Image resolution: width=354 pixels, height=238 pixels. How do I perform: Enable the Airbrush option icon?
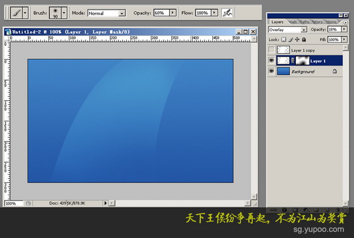point(227,13)
